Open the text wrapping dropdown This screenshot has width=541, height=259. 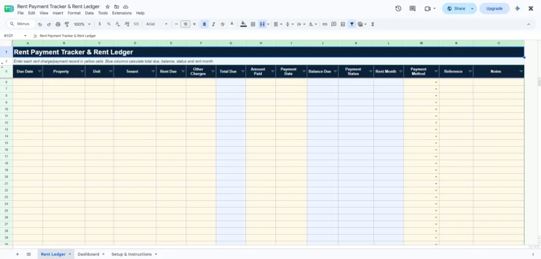301,24
